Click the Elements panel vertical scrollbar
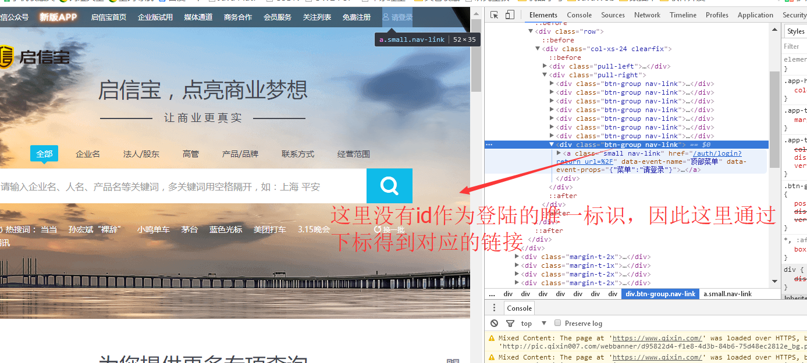The image size is (807, 363). (x=774, y=119)
